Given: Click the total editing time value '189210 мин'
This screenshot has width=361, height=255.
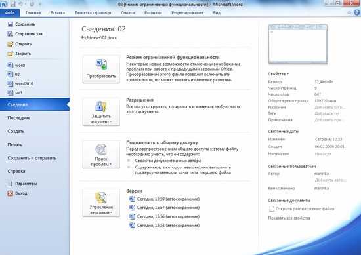Looking at the screenshot, I should click(326, 101).
